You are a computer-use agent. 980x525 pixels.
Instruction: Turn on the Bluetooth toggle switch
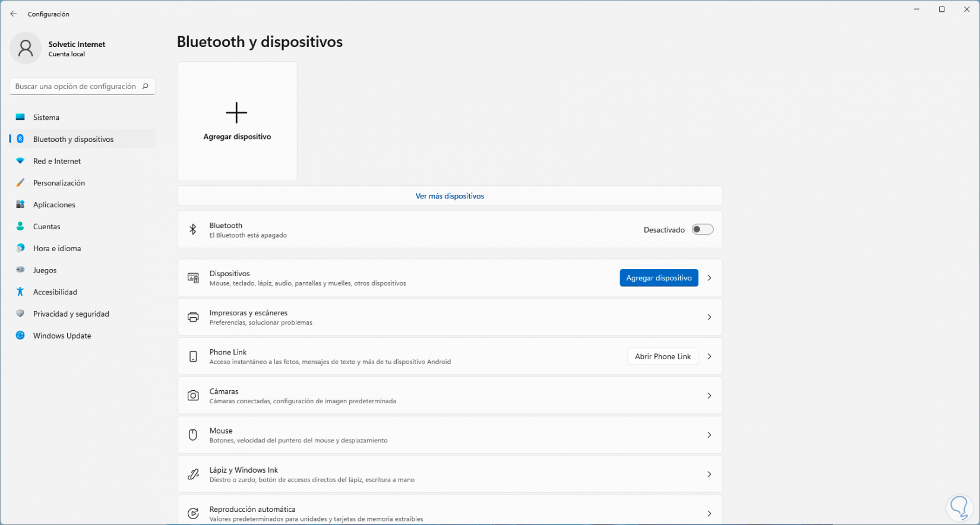click(702, 230)
